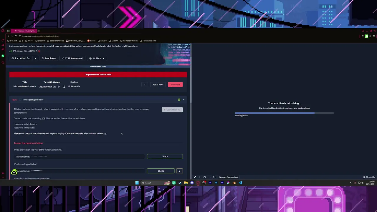Check the windows version answer
Screen dimensions: 377x212
(x=165, y=156)
